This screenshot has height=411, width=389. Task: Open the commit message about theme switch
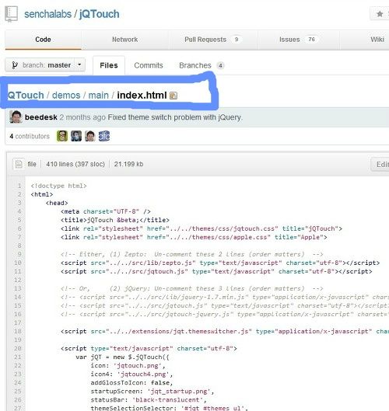pyautogui.click(x=175, y=117)
